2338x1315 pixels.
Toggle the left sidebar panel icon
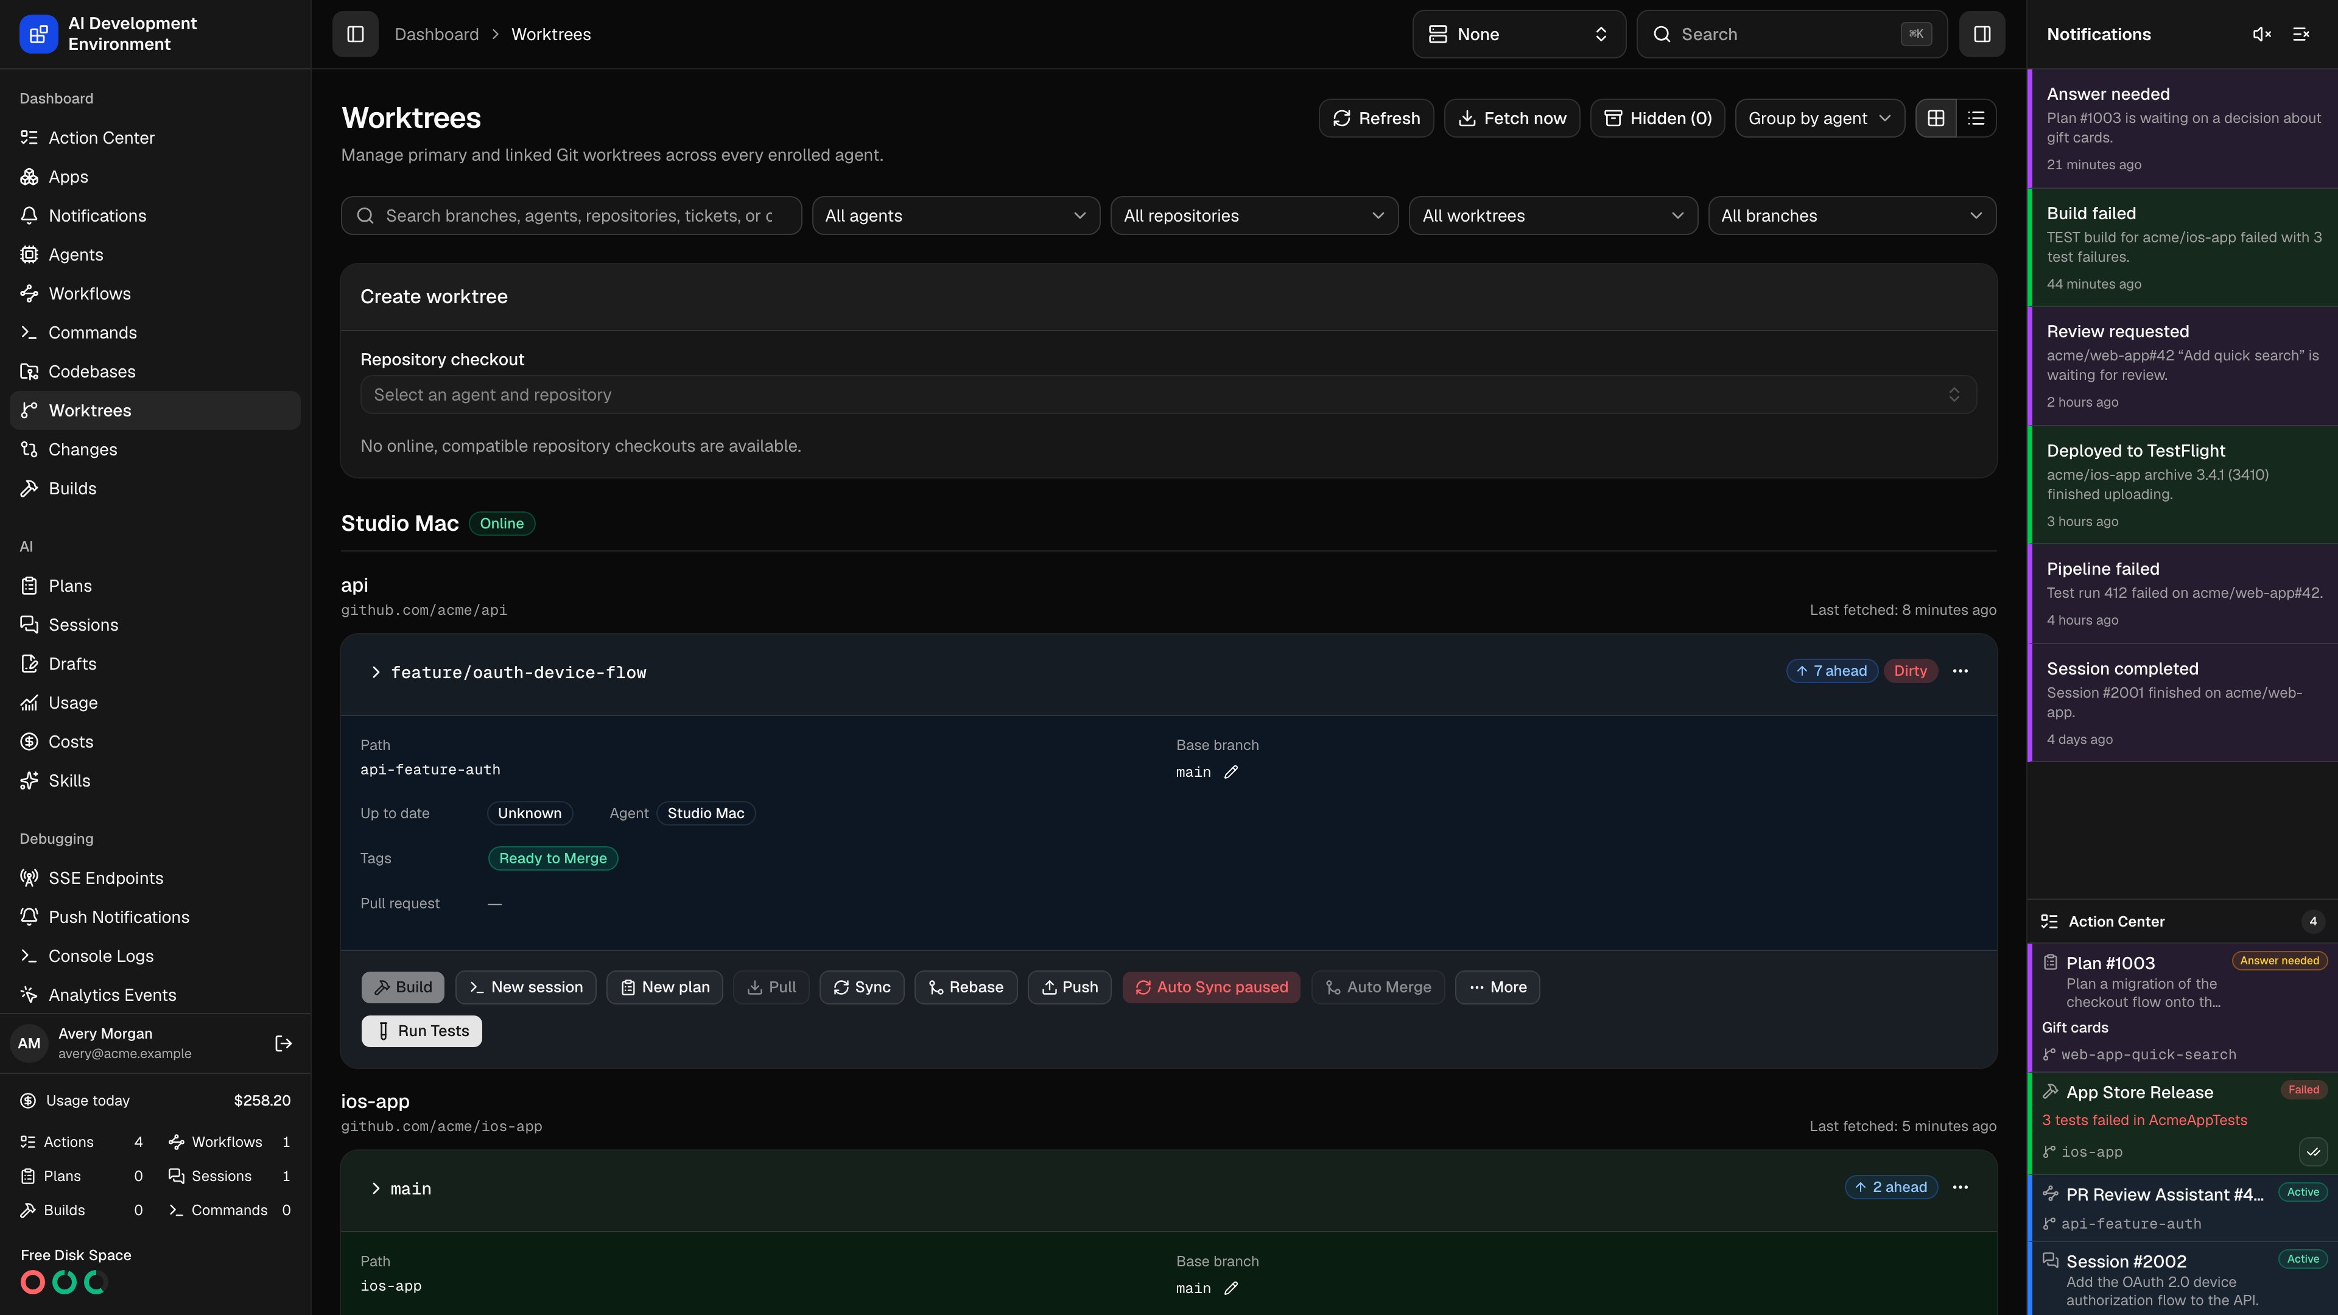(x=355, y=35)
